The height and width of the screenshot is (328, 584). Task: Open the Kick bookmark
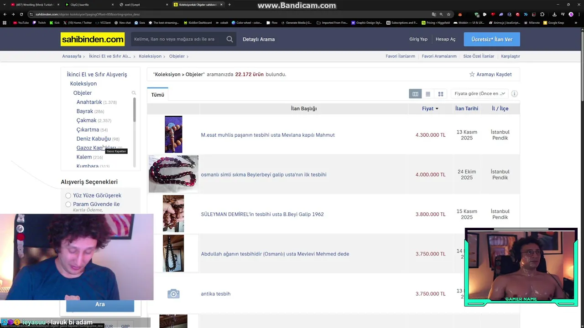(x=55, y=23)
